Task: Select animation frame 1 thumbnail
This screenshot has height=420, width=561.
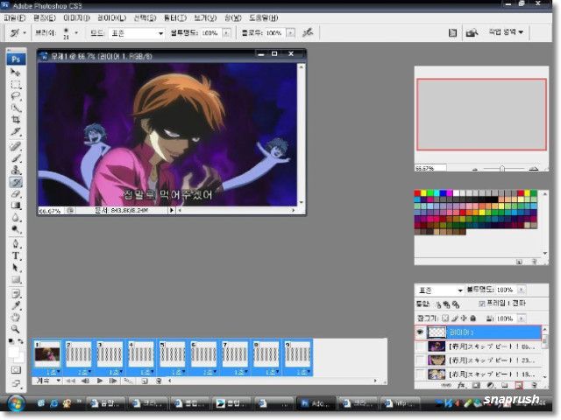Action: click(x=47, y=355)
